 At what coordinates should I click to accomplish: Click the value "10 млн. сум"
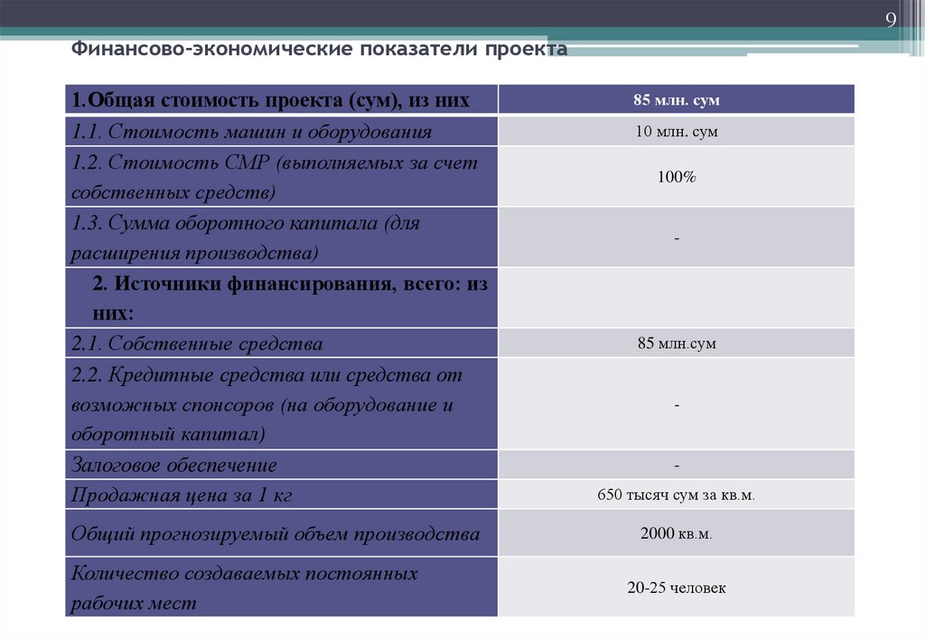click(x=677, y=132)
